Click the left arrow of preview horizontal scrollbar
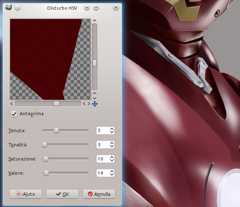 [x=12, y=104]
